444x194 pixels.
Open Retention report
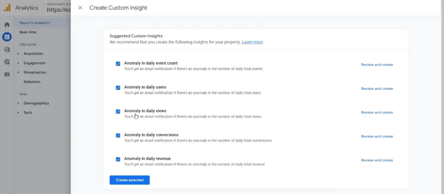(32, 82)
